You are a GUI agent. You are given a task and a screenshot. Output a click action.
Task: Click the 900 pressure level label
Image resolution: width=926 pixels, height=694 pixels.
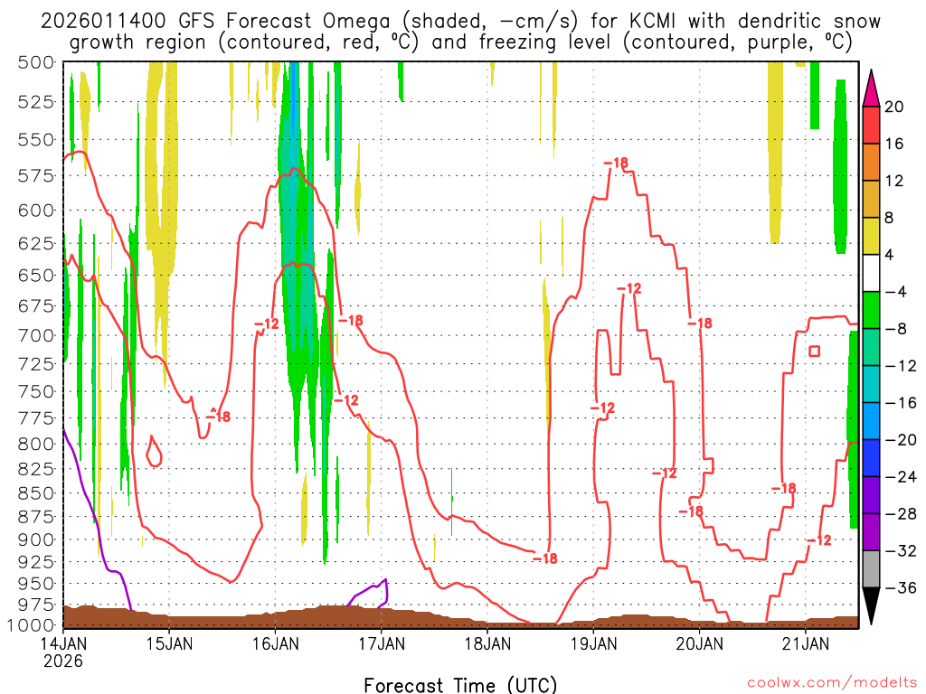[36, 539]
